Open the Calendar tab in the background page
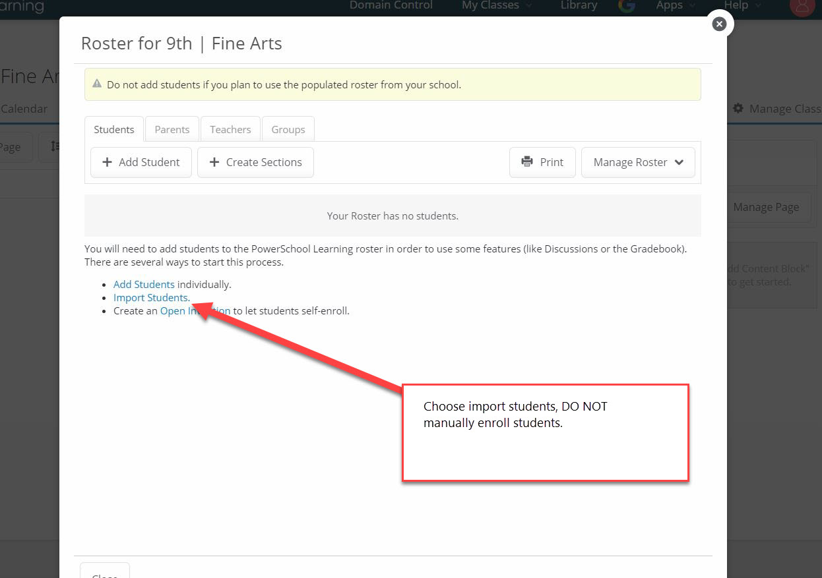Image resolution: width=822 pixels, height=578 pixels. pos(24,109)
